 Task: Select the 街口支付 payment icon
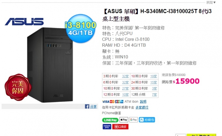coord(120,126)
